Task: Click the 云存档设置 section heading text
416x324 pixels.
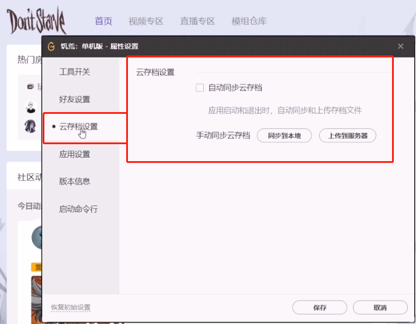Action: [x=155, y=72]
